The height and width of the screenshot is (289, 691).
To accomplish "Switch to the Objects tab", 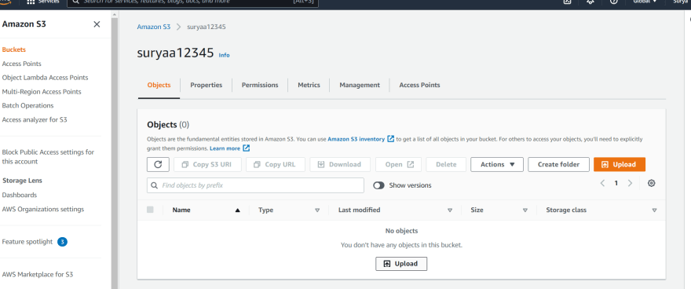I will 159,85.
